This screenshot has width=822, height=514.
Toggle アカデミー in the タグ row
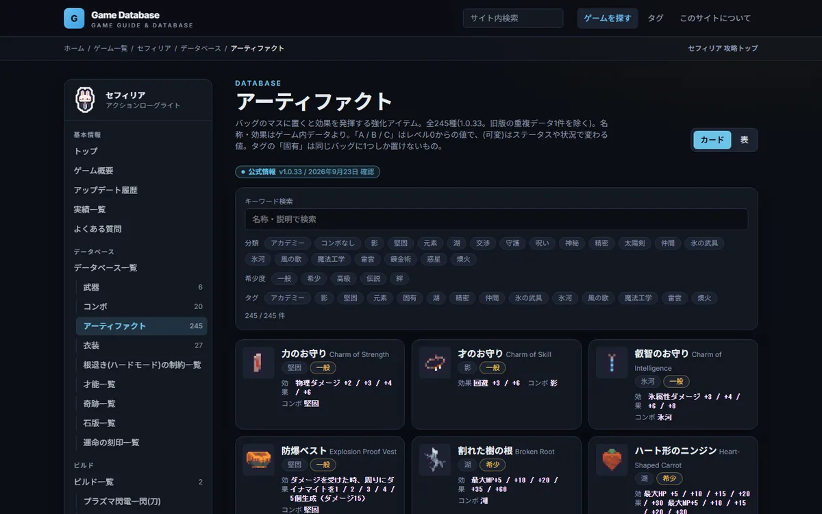click(x=288, y=298)
